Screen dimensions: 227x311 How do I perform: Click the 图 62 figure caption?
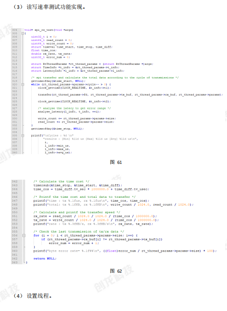(116, 271)
